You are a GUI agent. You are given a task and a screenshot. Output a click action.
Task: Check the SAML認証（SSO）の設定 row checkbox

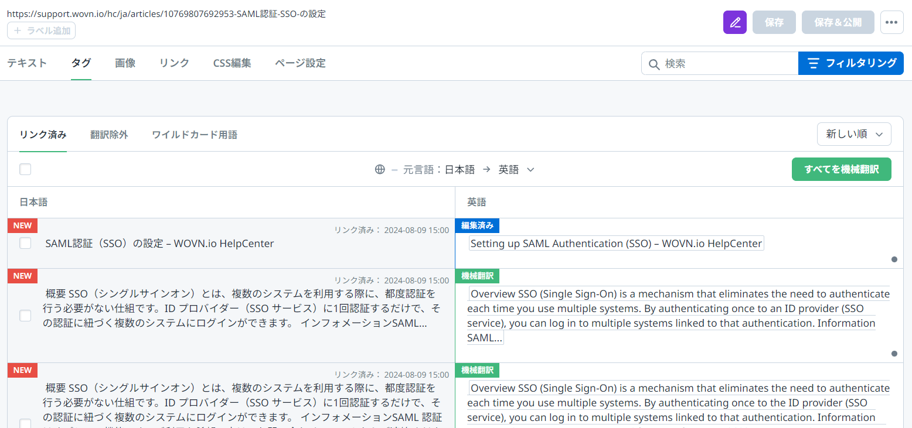point(25,243)
